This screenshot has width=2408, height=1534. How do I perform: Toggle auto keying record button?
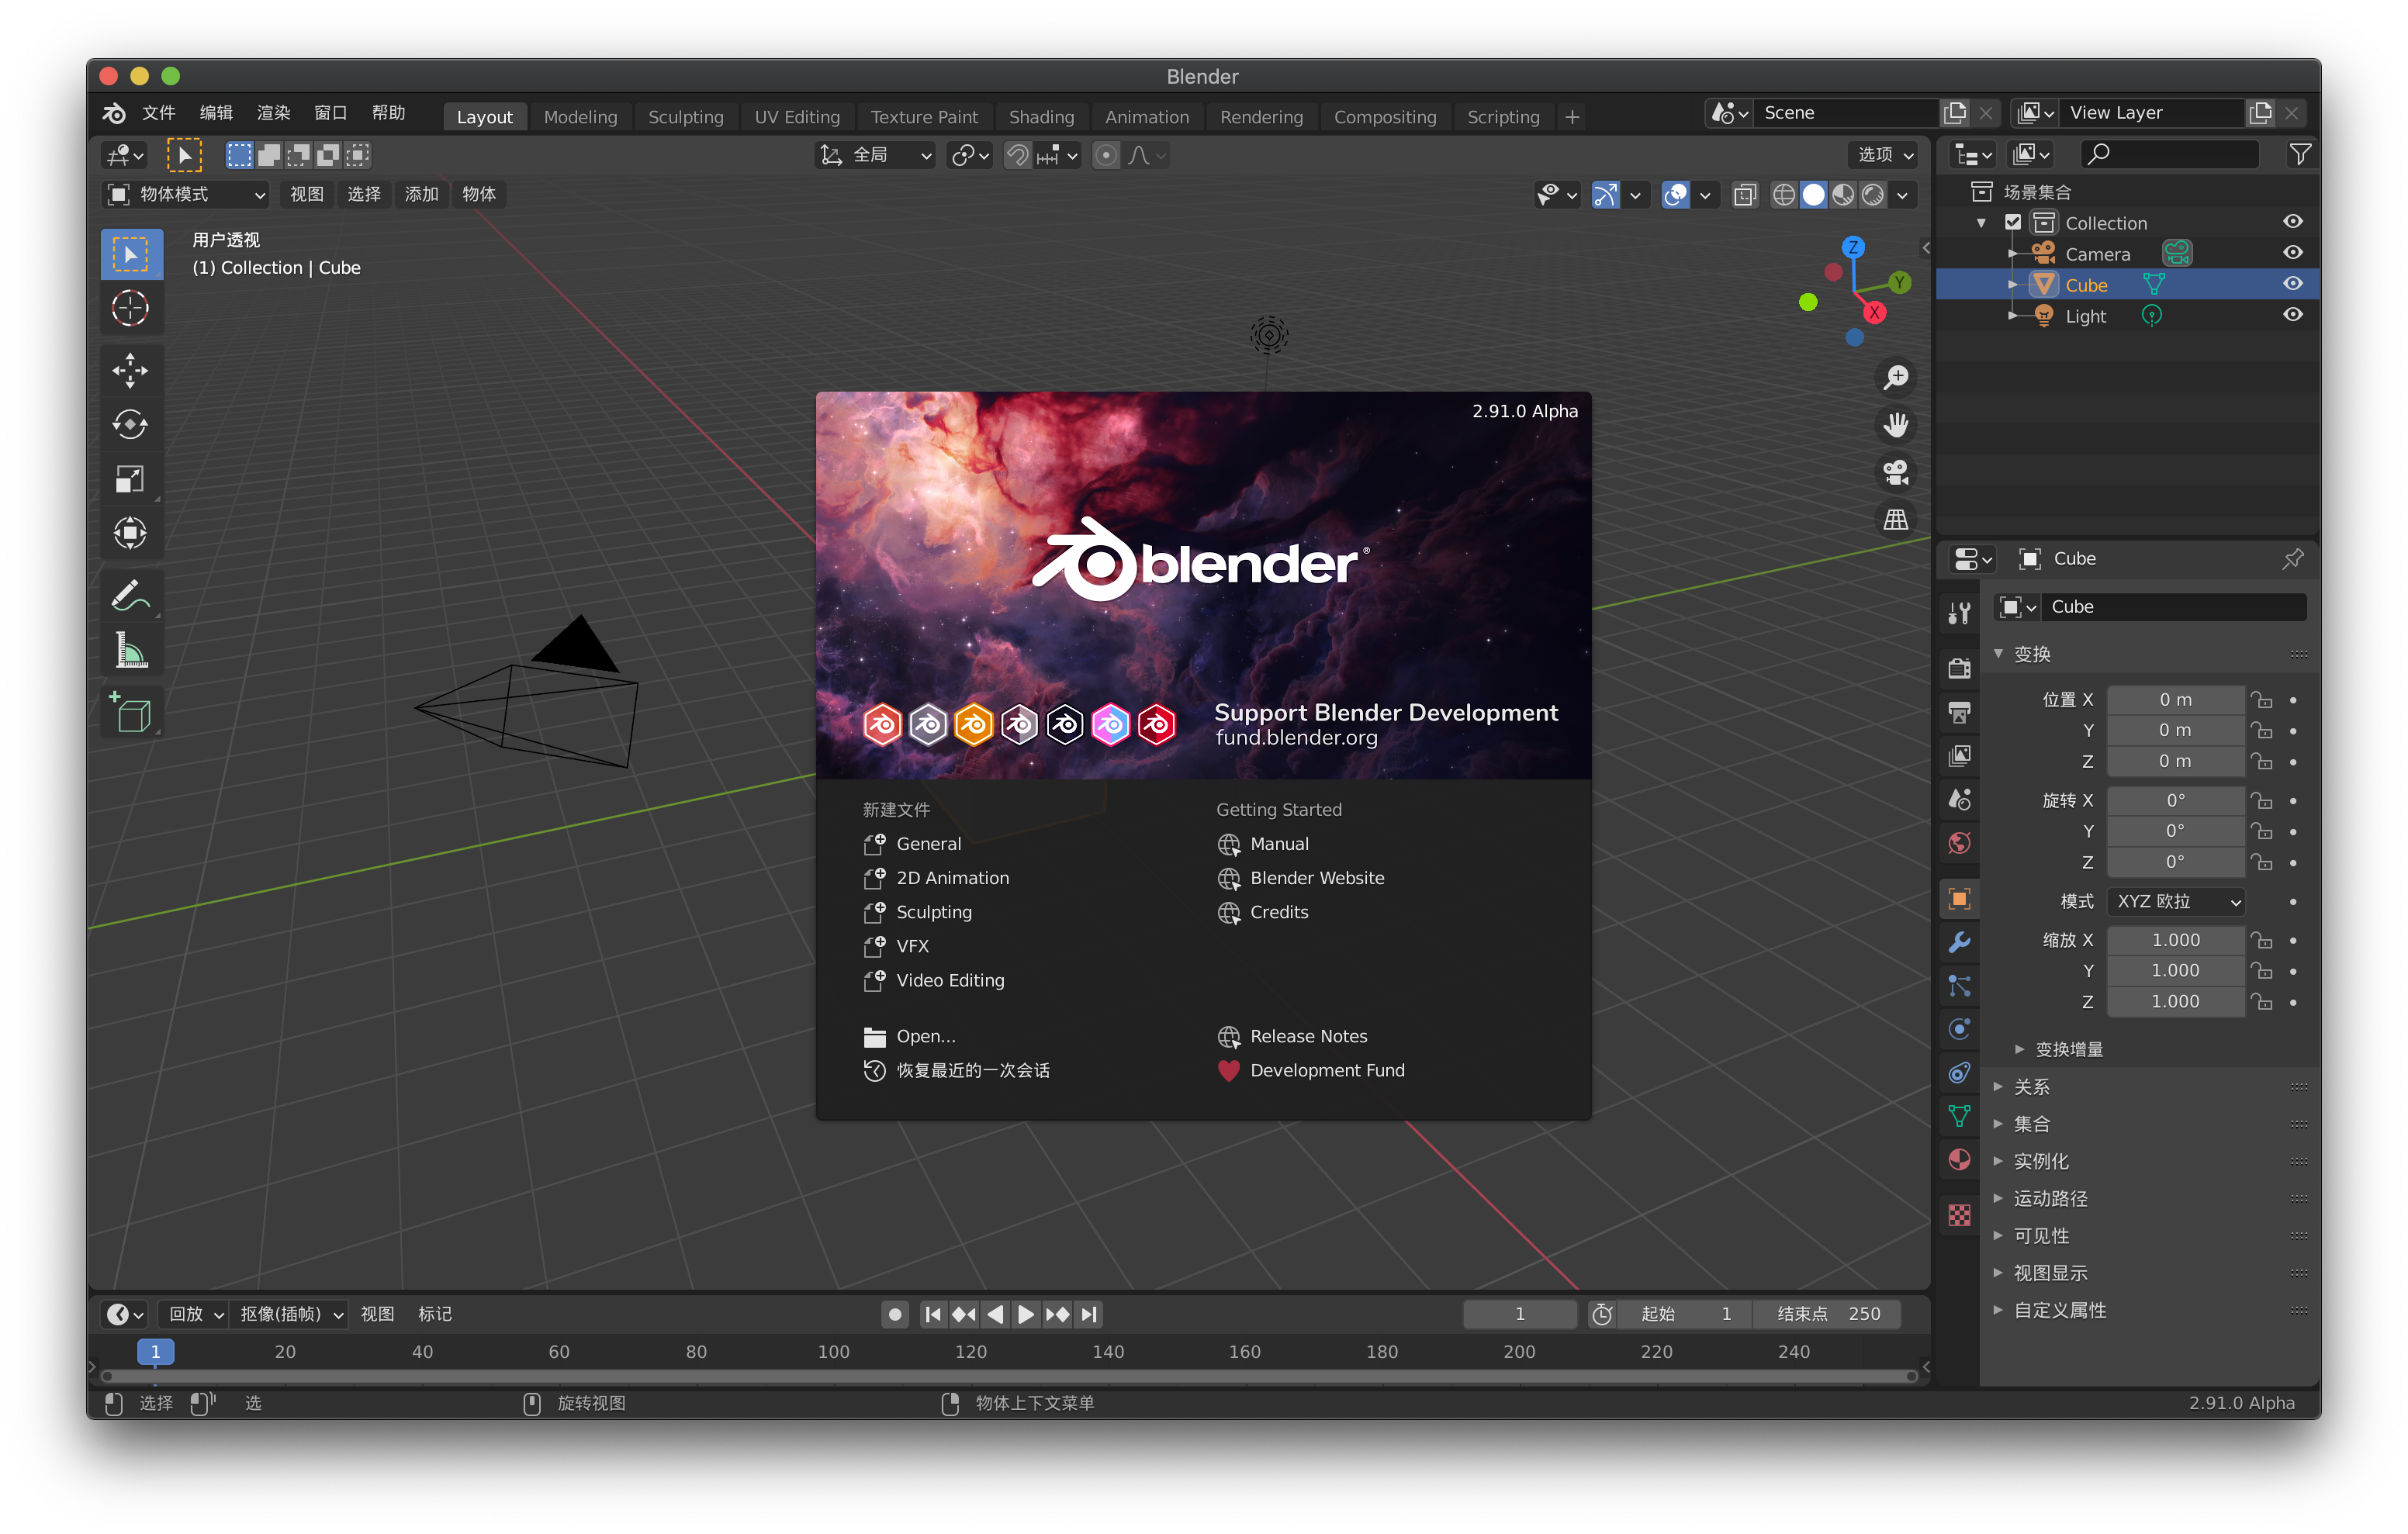click(x=895, y=1314)
